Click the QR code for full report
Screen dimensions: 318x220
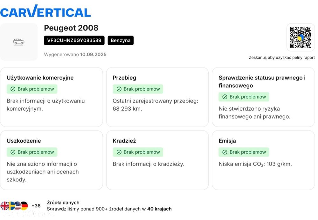[301, 37]
